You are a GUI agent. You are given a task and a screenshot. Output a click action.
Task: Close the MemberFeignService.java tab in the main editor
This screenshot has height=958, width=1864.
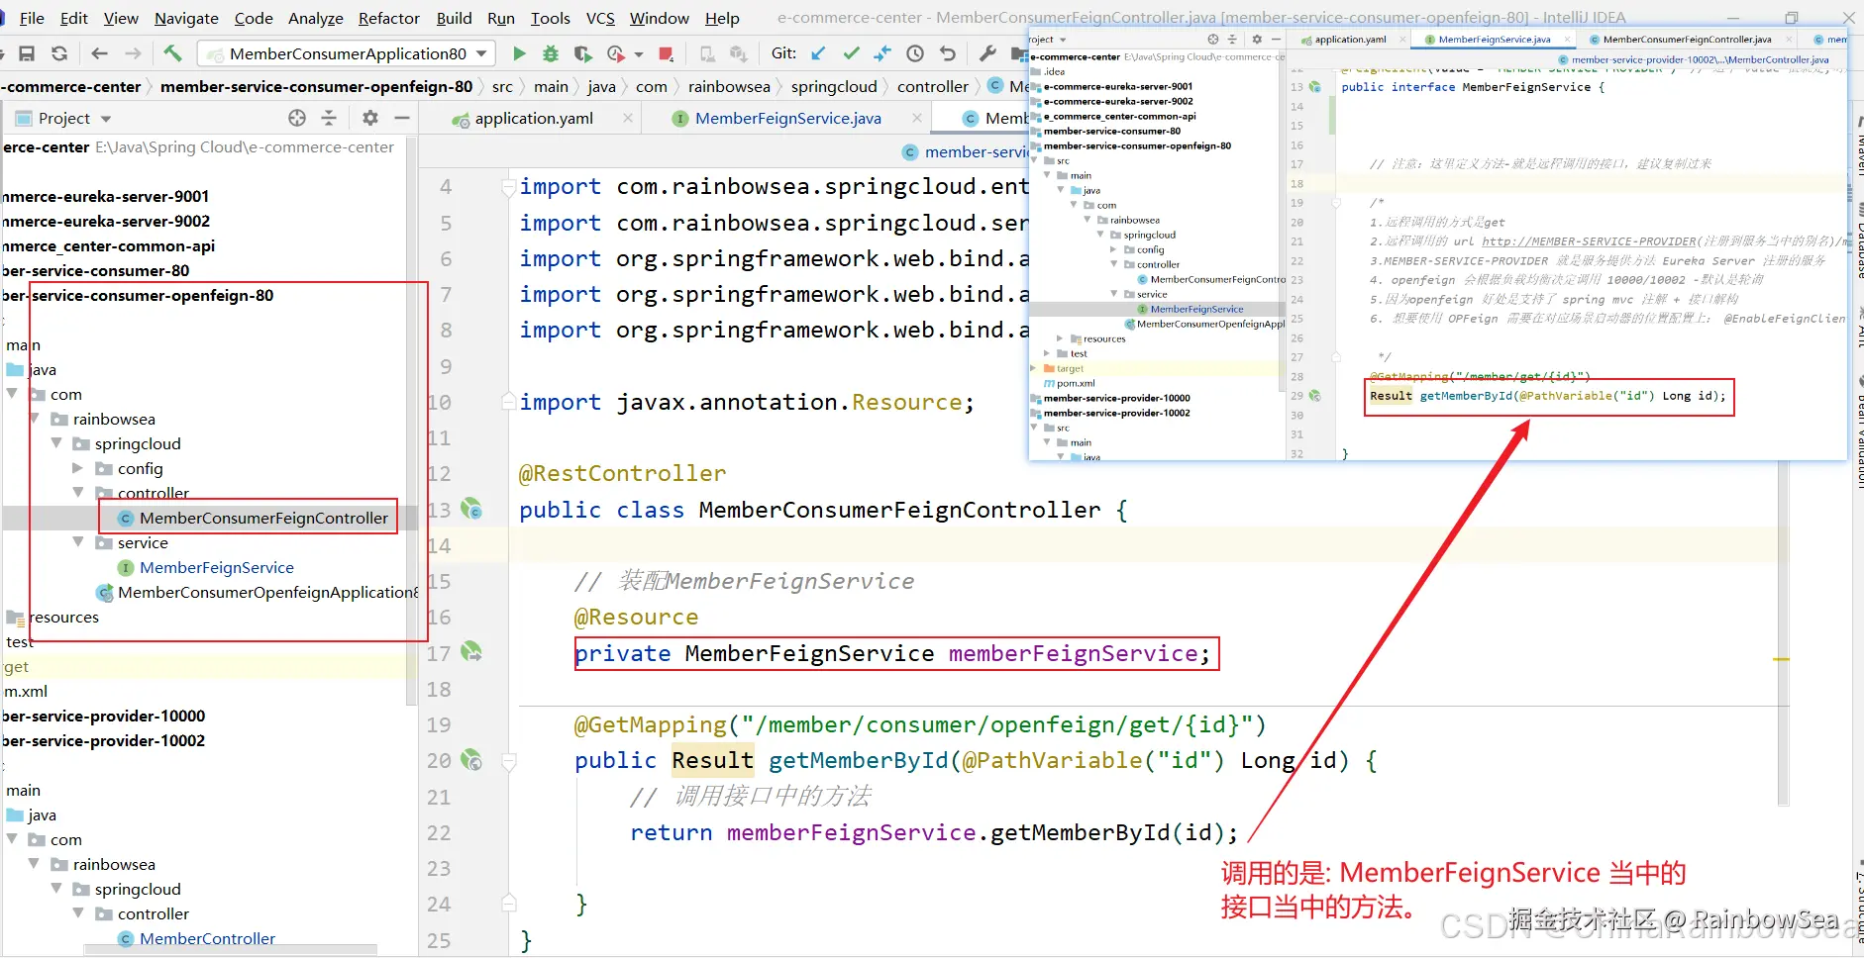917,119
